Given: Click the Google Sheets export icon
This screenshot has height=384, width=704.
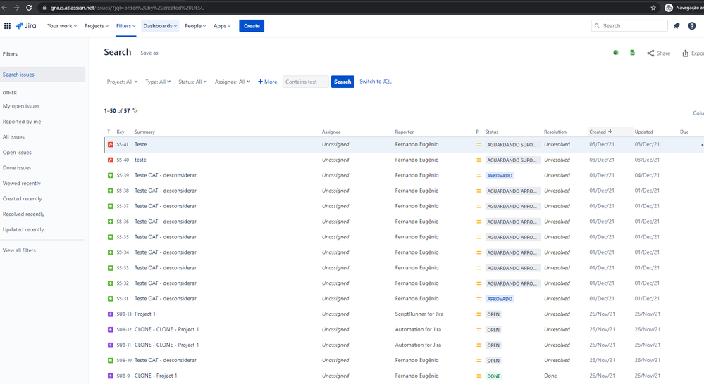Looking at the screenshot, I should pyautogui.click(x=632, y=53).
